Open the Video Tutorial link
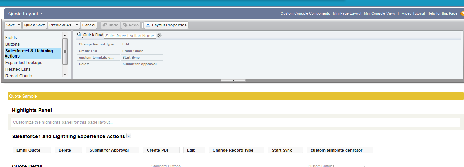464x167 pixels. click(413, 14)
